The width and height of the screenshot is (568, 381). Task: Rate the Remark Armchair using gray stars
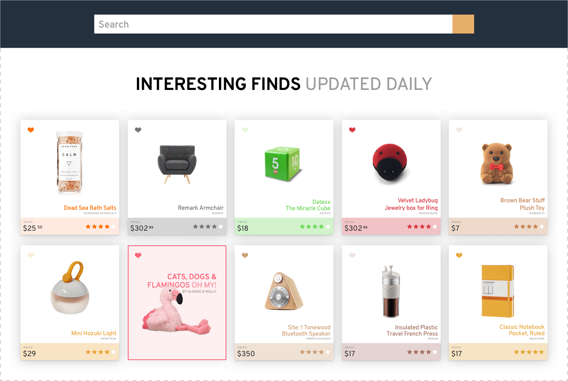tap(208, 226)
